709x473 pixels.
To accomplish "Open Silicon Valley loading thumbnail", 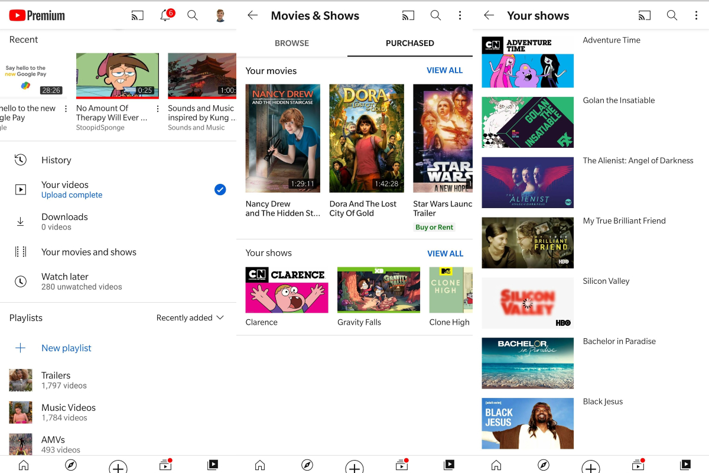I will [528, 303].
